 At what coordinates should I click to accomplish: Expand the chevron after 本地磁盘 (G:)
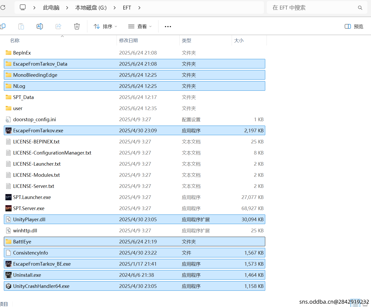point(115,8)
